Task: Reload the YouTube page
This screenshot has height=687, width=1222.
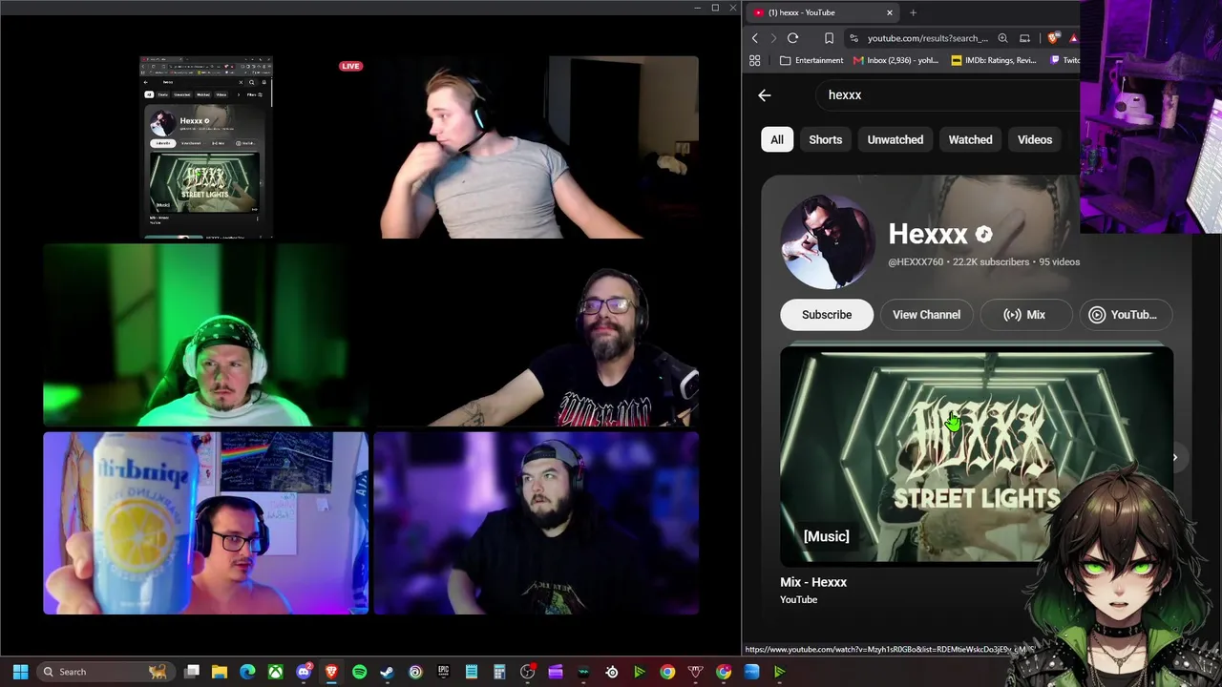Action: tap(792, 38)
